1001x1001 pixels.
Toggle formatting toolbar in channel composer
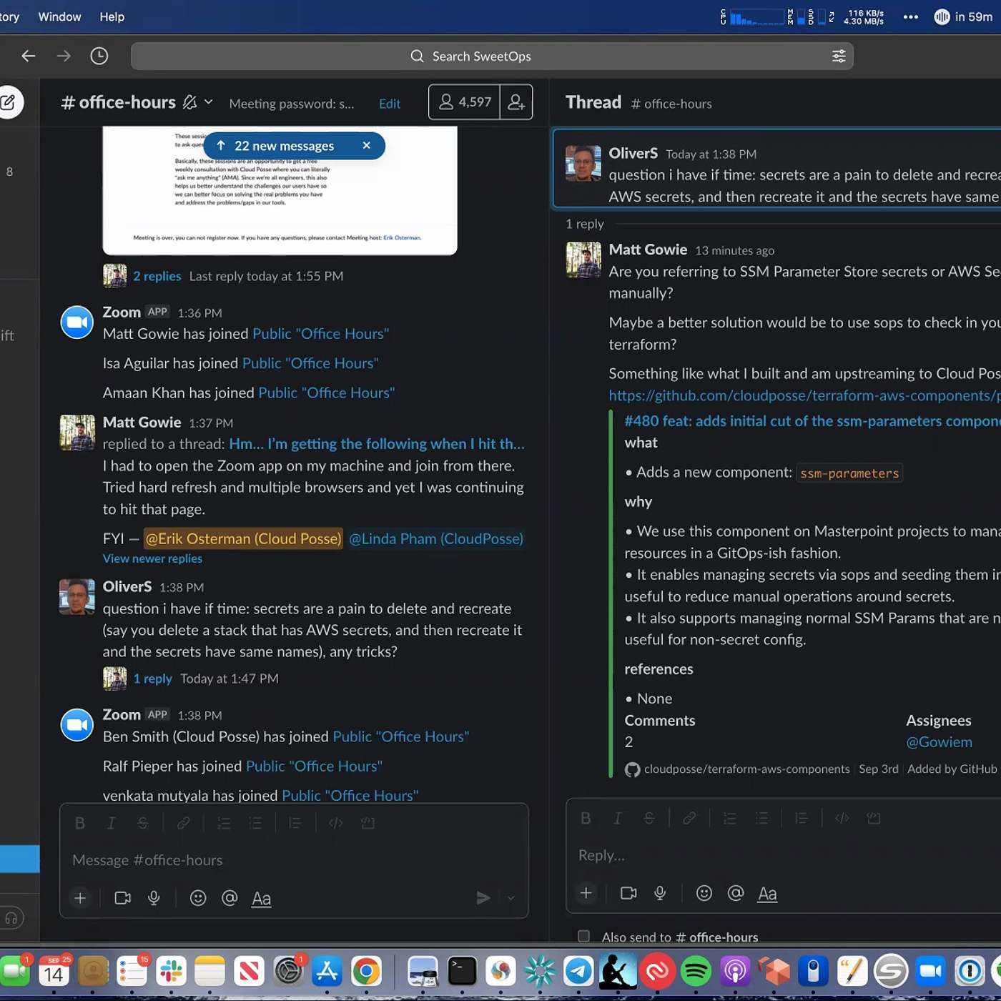pos(262,899)
